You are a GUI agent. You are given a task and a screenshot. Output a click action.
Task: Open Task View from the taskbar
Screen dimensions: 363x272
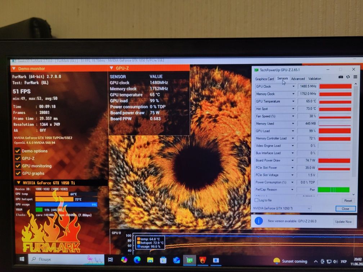[x=111, y=260]
